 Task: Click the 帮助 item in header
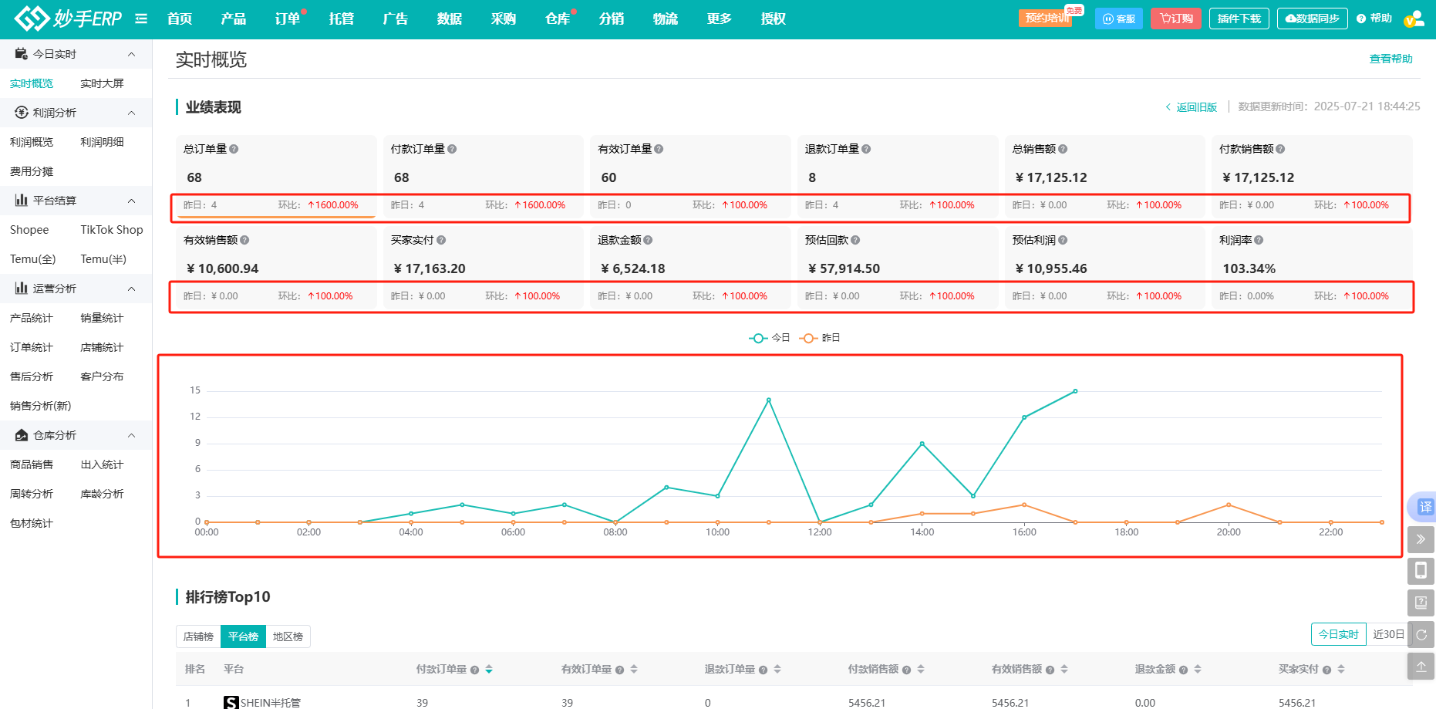[x=1374, y=19]
